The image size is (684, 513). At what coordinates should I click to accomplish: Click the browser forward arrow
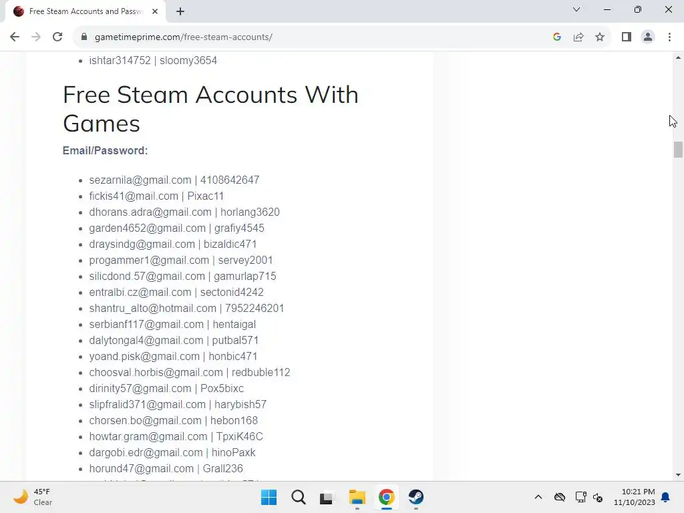[36, 37]
